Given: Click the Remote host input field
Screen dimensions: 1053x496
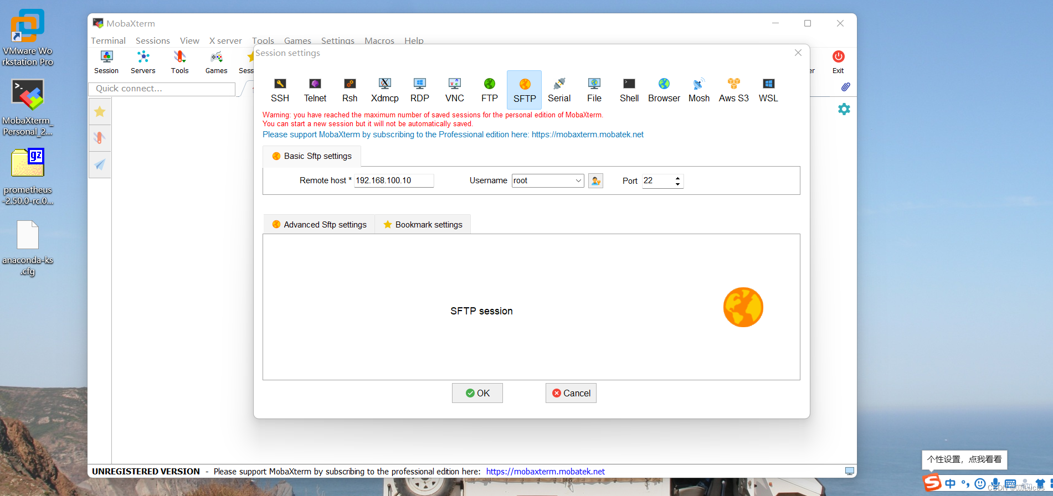Looking at the screenshot, I should click(x=394, y=180).
